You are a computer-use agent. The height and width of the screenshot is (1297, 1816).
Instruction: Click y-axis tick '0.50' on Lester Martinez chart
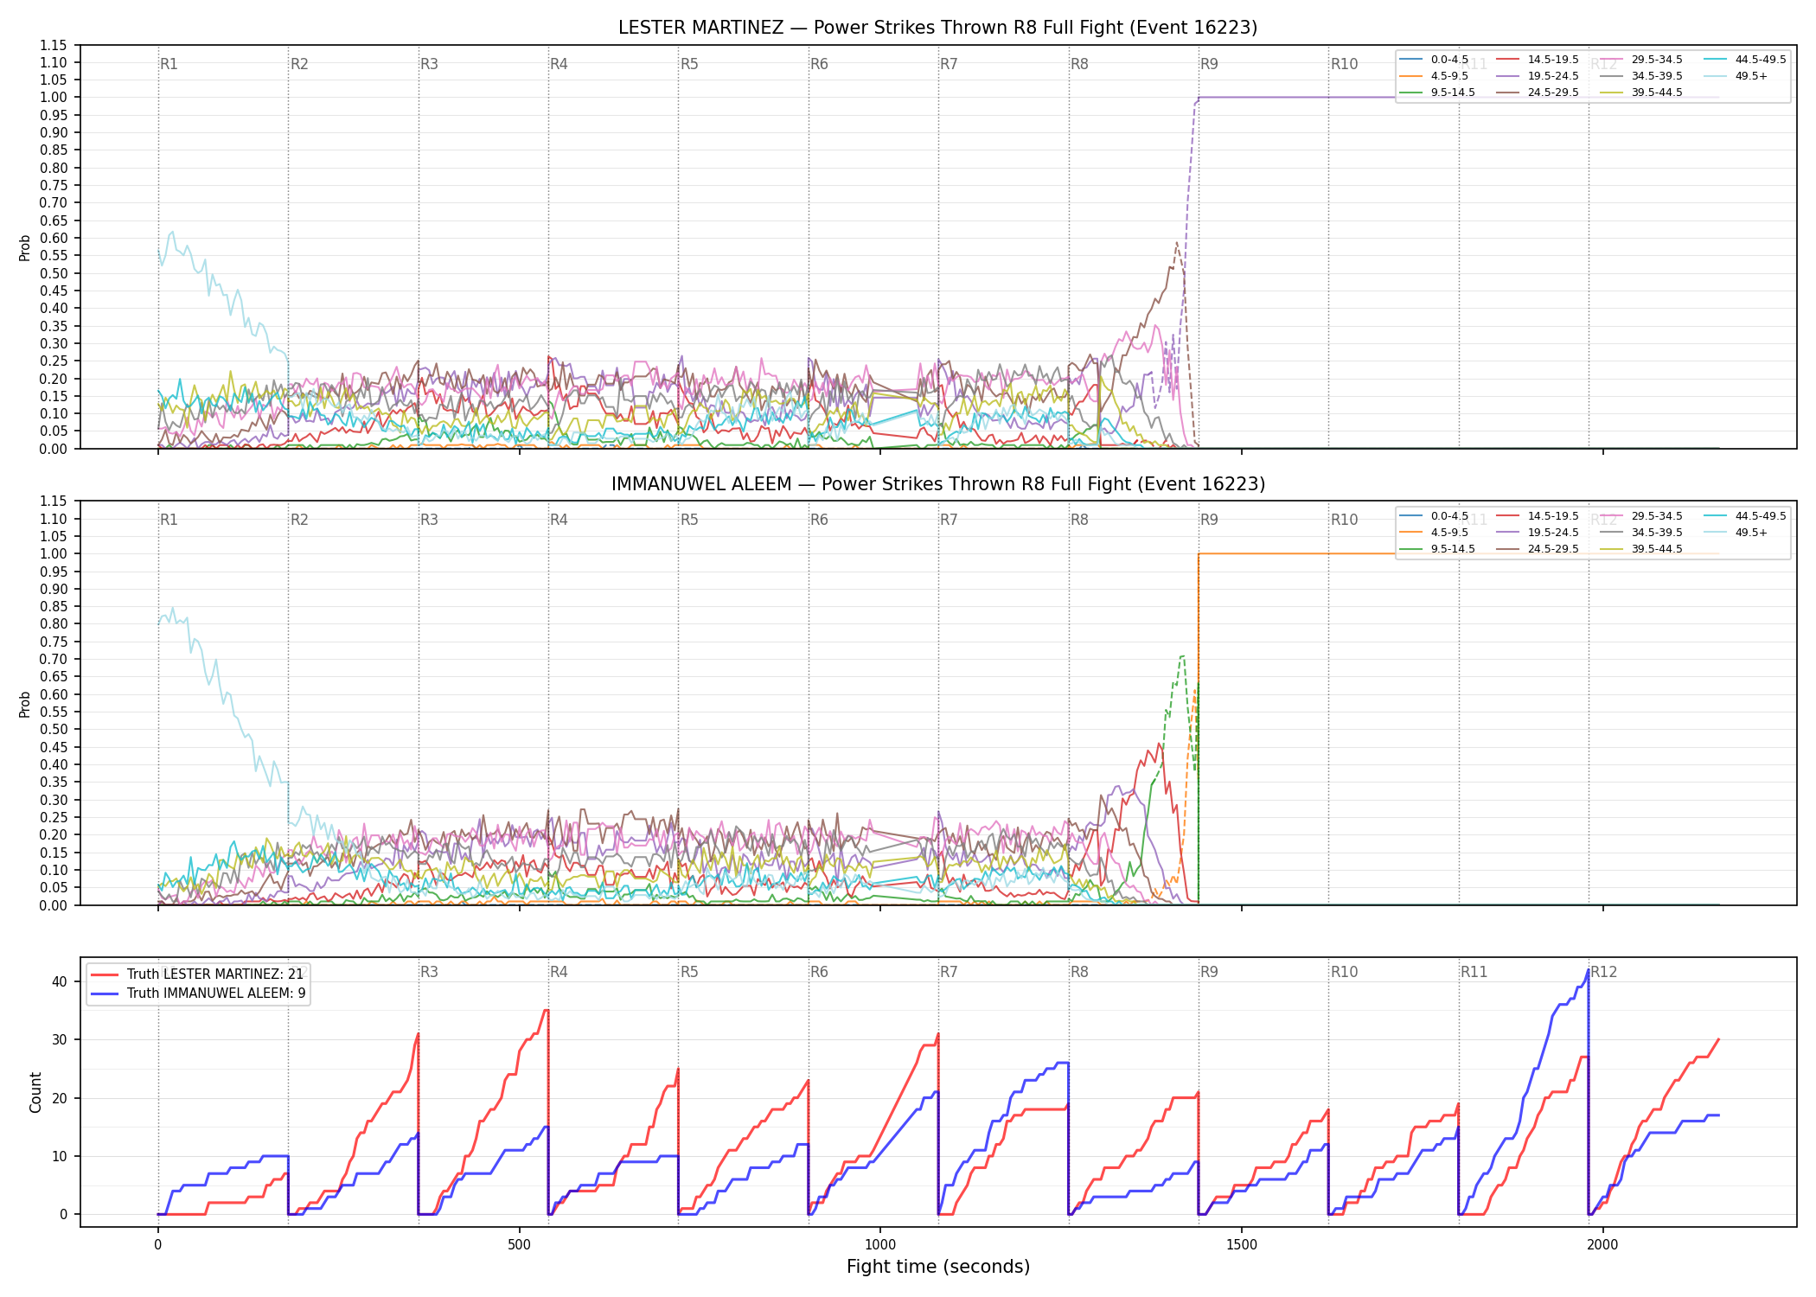click(x=54, y=273)
